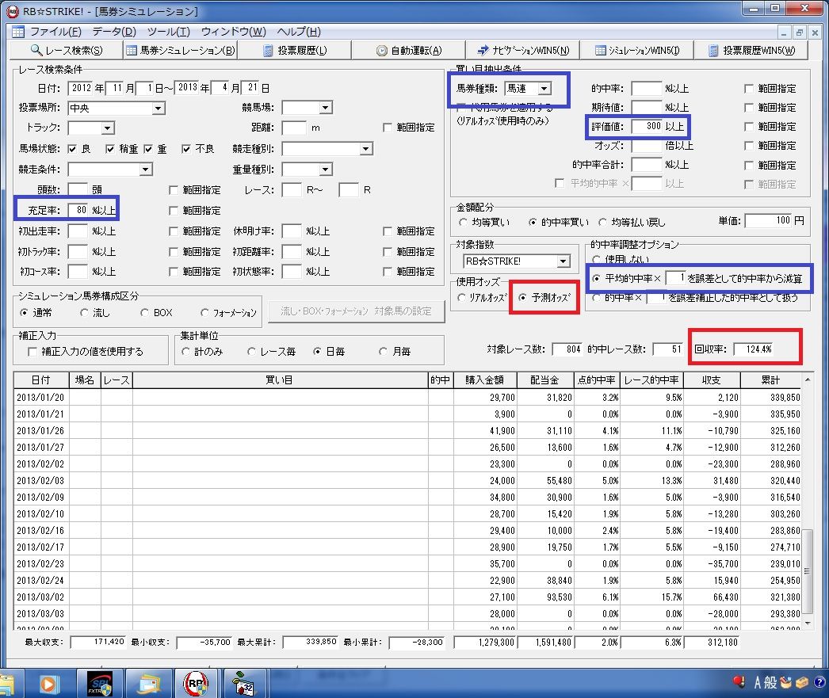Expand the 重量種別 dropdown
The width and height of the screenshot is (829, 698).
[326, 170]
